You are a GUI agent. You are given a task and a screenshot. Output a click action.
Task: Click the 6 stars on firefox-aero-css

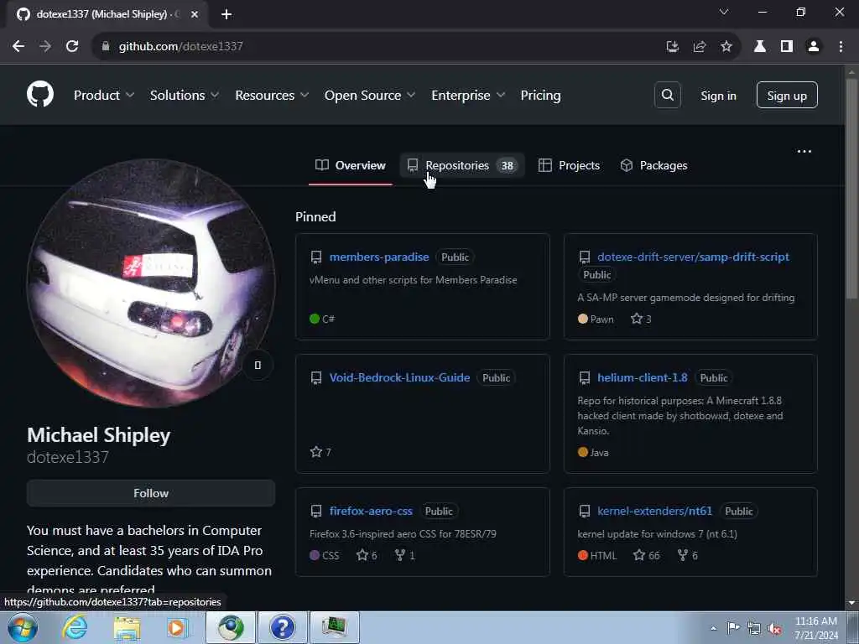(x=367, y=555)
